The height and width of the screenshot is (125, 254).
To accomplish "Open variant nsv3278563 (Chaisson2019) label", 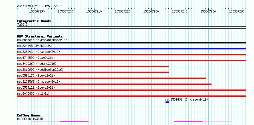I will click(x=39, y=82).
